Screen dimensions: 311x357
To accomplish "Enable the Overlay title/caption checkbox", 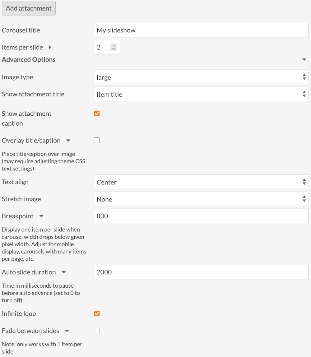I will coord(97,140).
